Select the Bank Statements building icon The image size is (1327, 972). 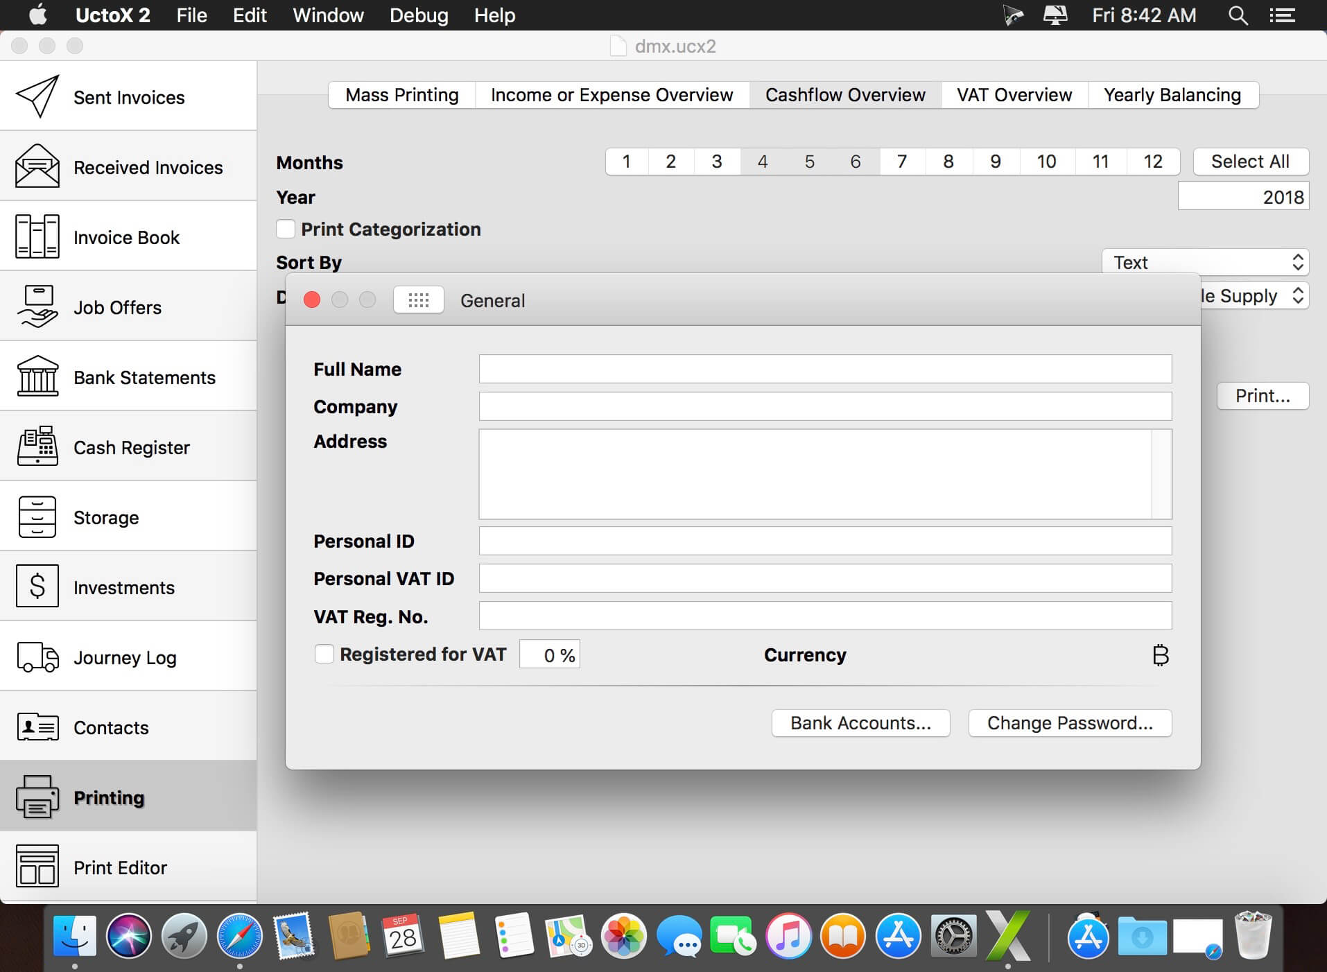pos(37,376)
